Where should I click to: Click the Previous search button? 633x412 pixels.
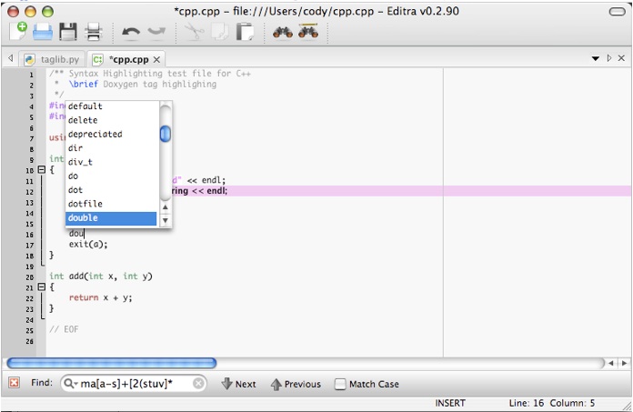(296, 384)
